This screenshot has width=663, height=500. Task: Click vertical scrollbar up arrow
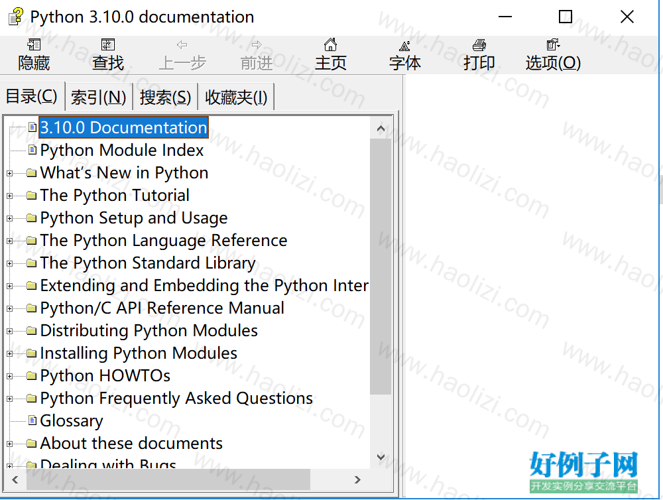(381, 128)
